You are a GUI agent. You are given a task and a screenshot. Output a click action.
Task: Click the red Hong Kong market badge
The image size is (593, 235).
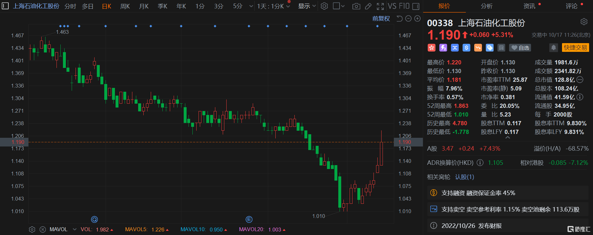coord(432,48)
